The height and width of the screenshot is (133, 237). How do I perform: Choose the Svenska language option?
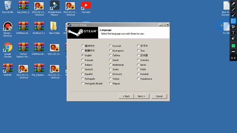(138, 60)
